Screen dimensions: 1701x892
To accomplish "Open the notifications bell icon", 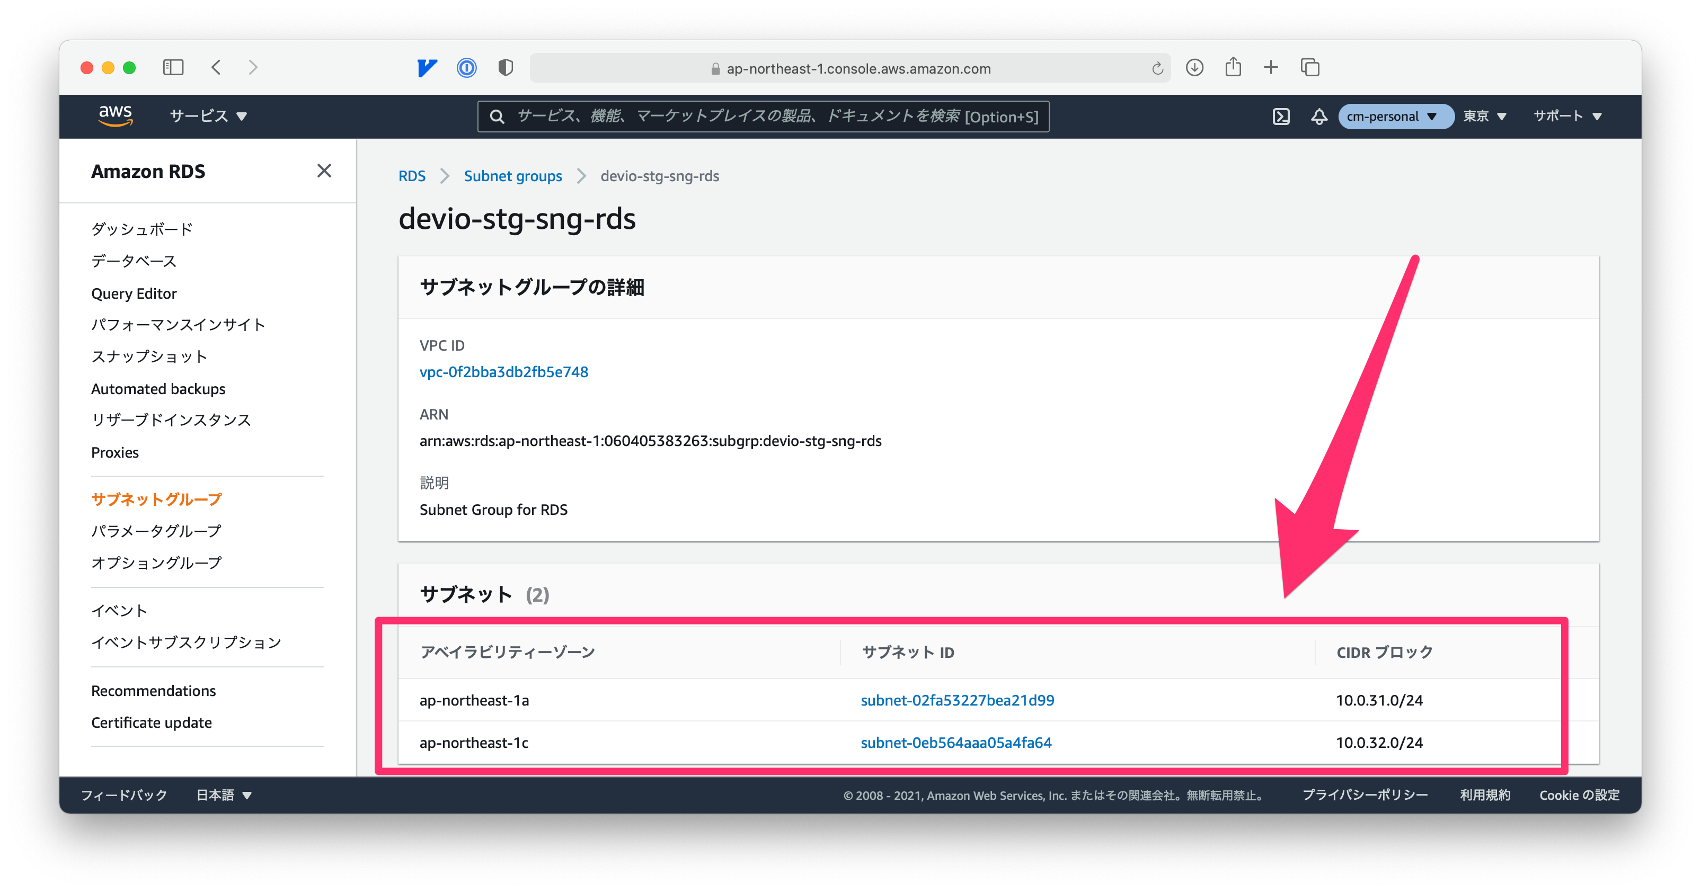I will [1318, 116].
